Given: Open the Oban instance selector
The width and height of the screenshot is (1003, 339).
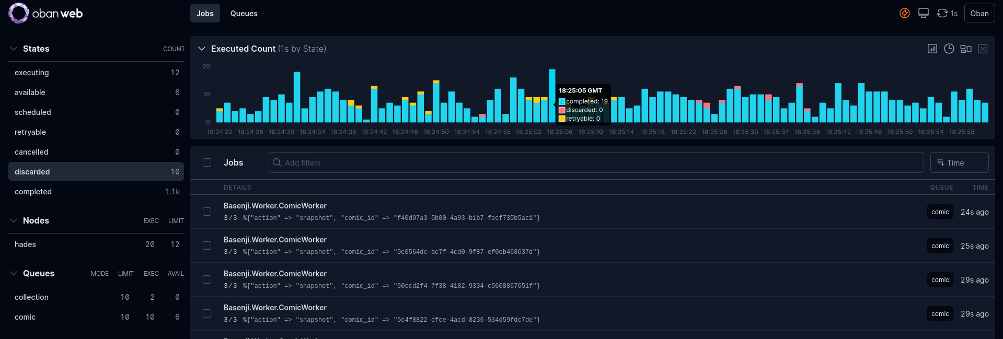Looking at the screenshot, I should pyautogui.click(x=979, y=14).
